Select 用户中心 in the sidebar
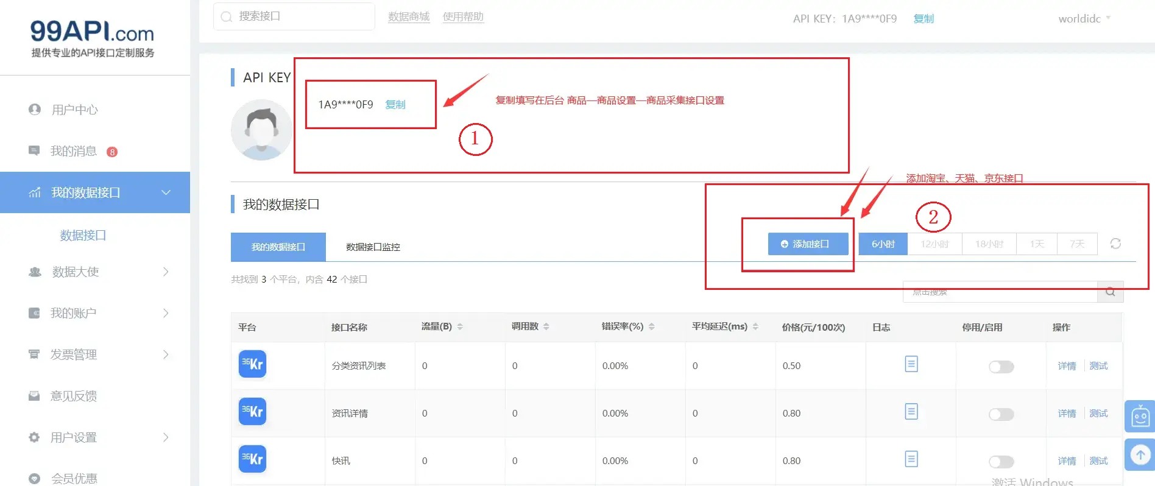Viewport: 1155px width, 486px height. pyautogui.click(x=74, y=110)
